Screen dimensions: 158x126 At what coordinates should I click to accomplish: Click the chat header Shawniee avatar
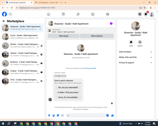click(51, 24)
